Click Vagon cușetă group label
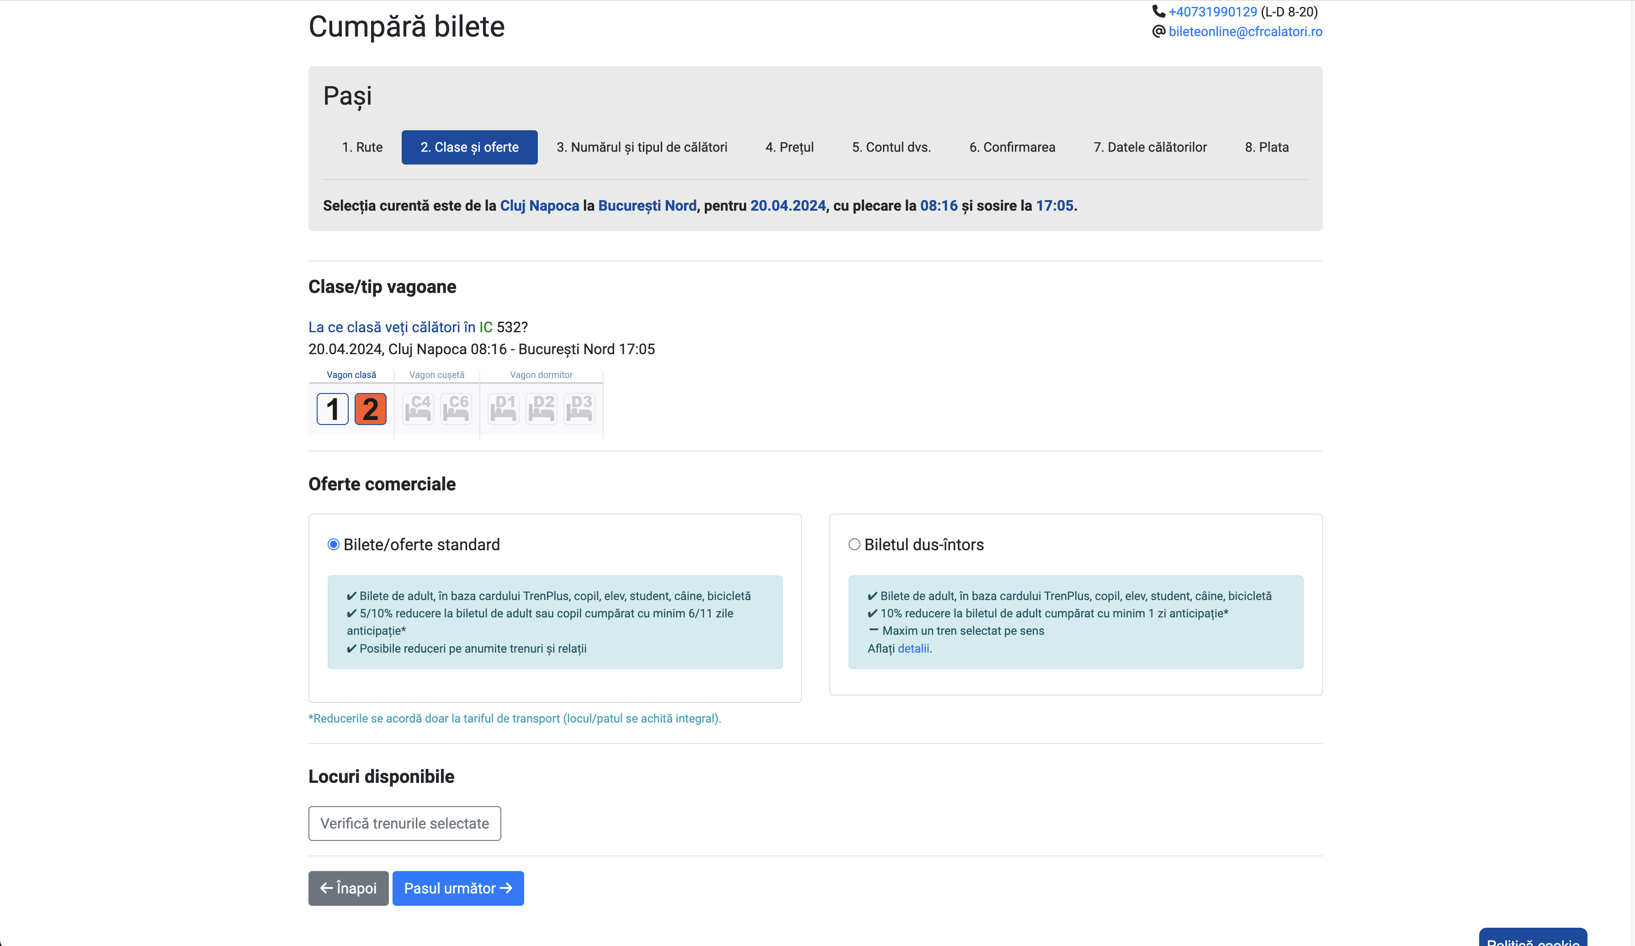This screenshot has width=1635, height=946. tap(437, 375)
